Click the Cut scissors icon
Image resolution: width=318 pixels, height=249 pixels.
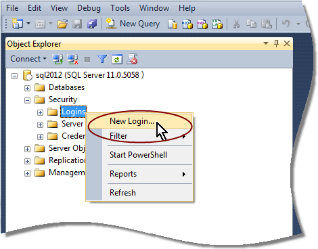236,24
